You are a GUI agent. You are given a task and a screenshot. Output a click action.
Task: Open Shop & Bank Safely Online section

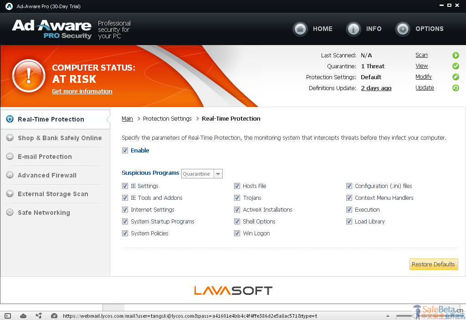point(55,138)
